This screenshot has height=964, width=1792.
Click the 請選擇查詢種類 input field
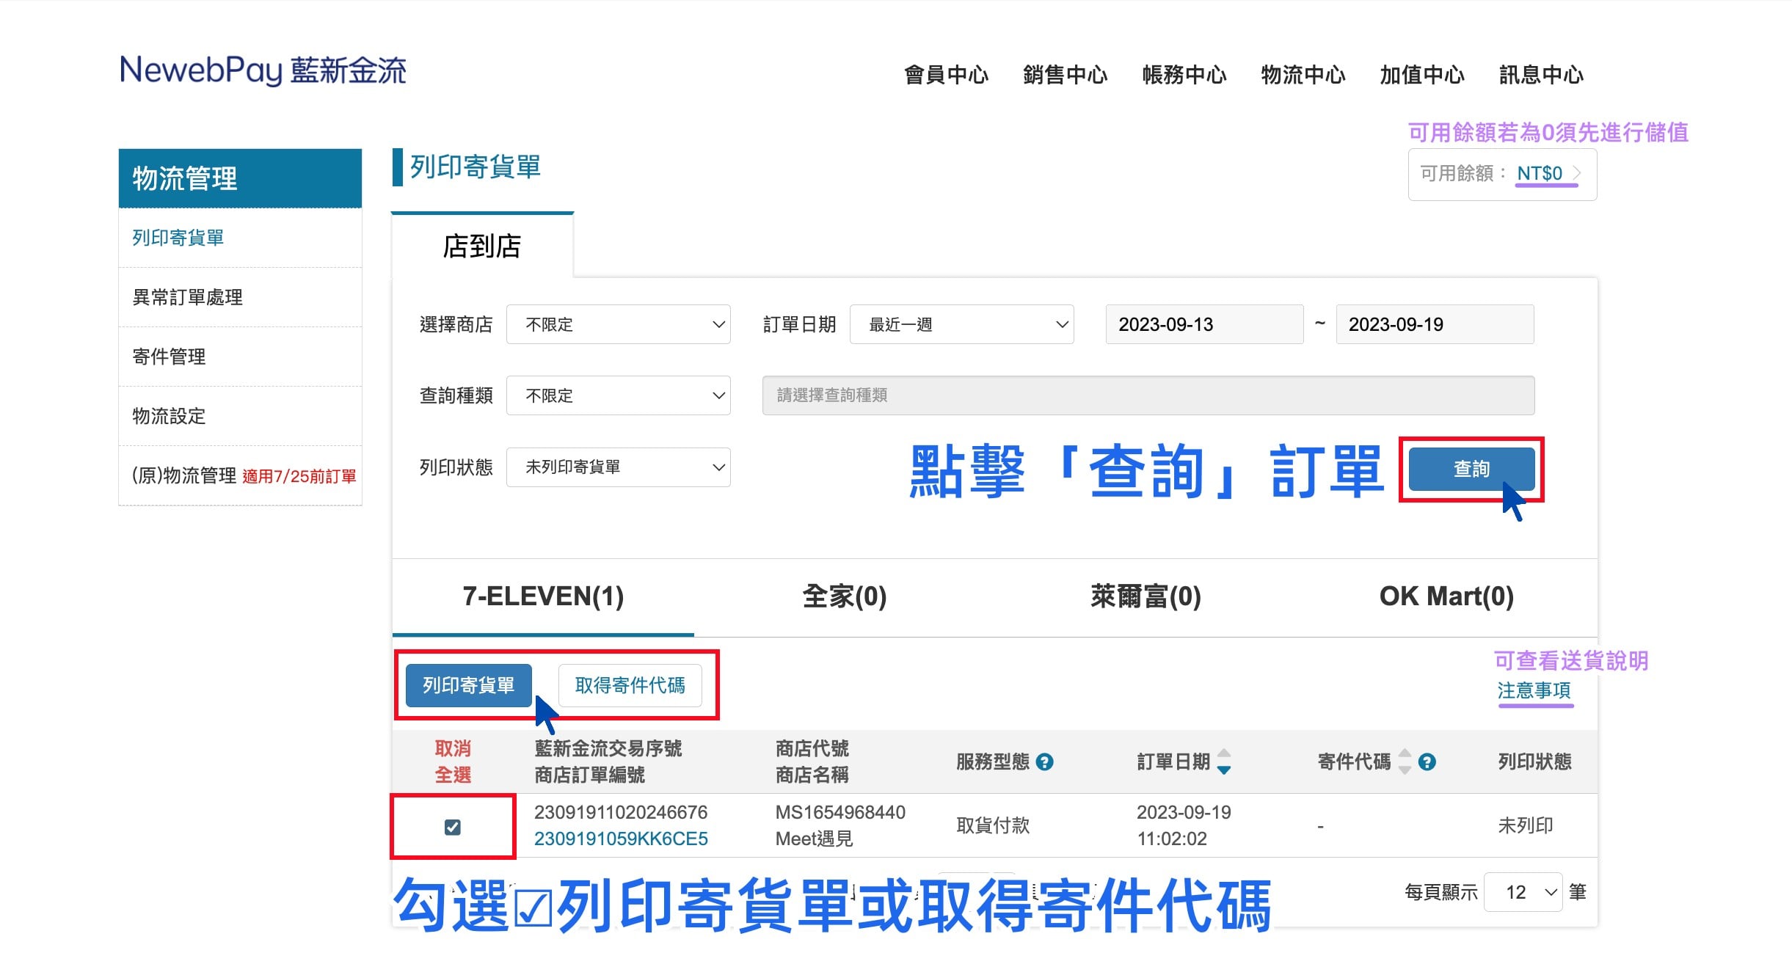click(1148, 395)
